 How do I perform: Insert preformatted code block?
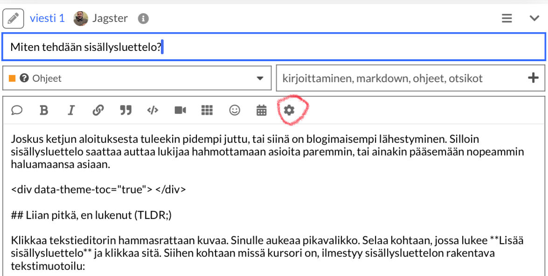click(153, 110)
